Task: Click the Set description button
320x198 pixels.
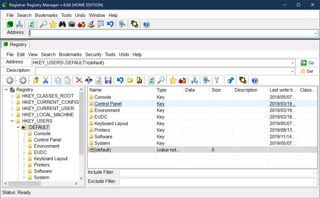Action: (307, 71)
